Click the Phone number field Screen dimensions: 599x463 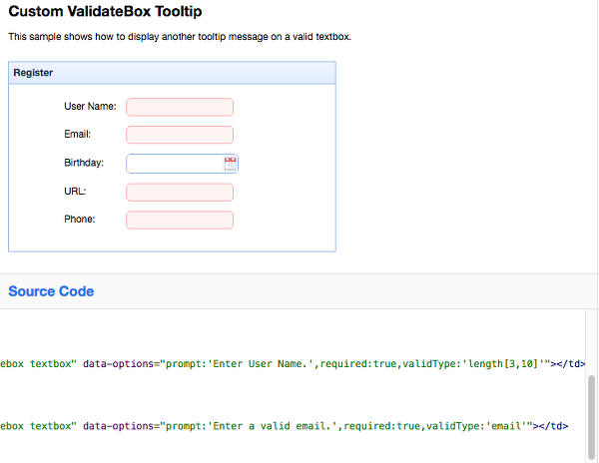coord(180,220)
